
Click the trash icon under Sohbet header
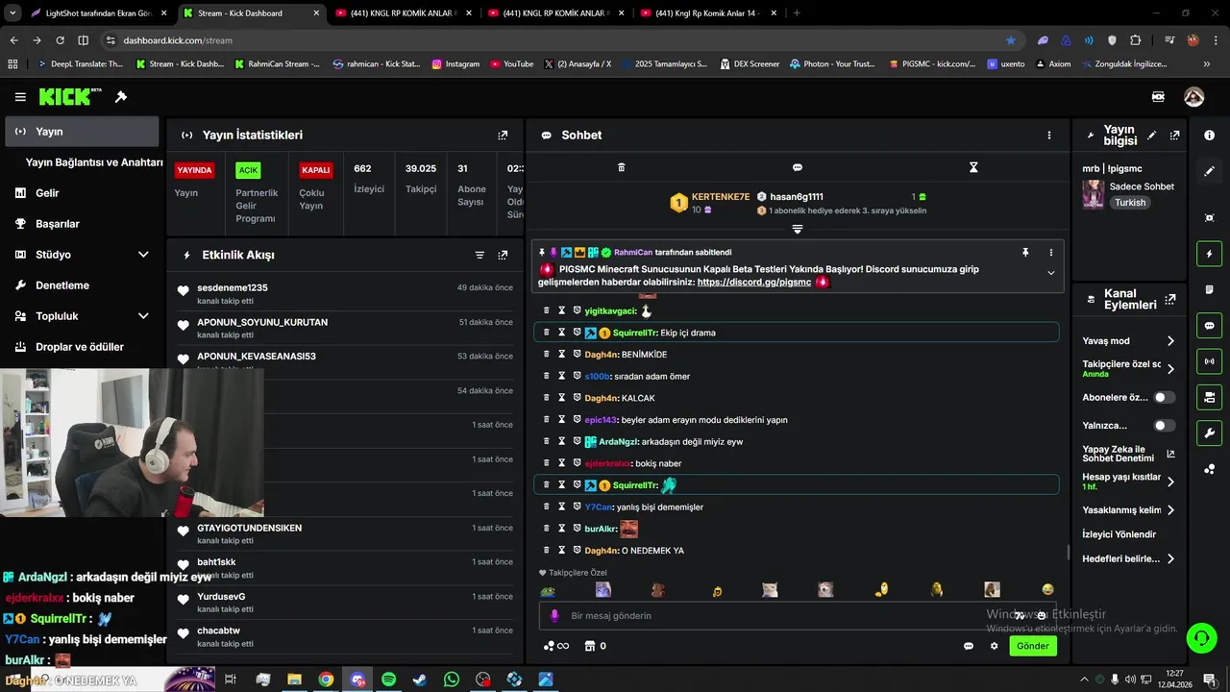[621, 167]
